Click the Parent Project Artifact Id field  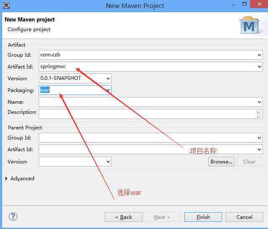point(150,149)
